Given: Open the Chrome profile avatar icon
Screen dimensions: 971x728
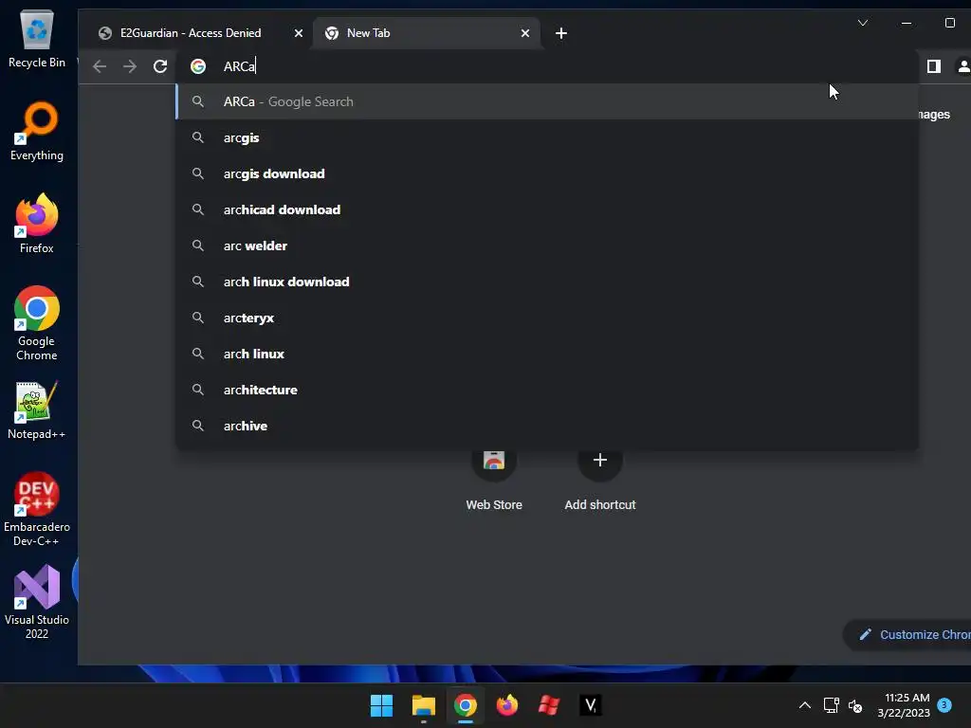Looking at the screenshot, I should 963,66.
